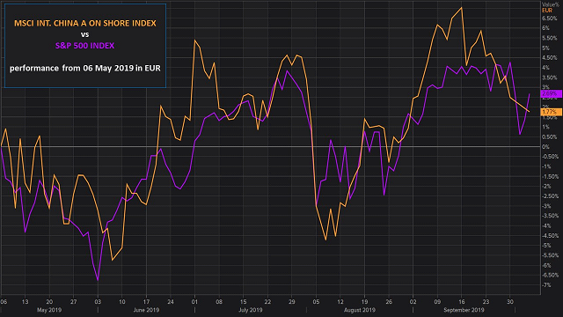Click date tick '03' under June
The width and height of the screenshot is (563, 317).
pos(98,302)
